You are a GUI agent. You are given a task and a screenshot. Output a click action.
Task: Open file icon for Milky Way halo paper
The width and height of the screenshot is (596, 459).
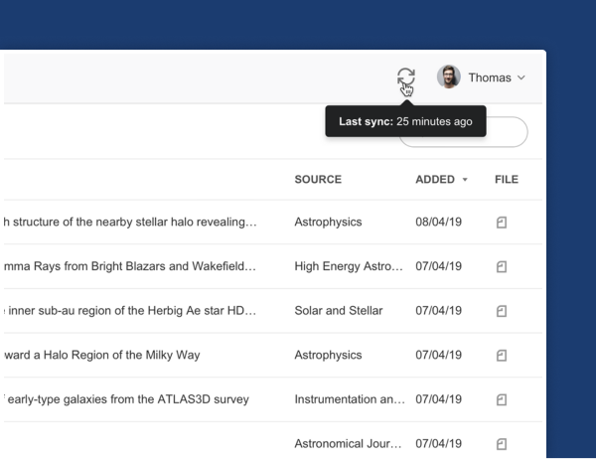coord(502,355)
